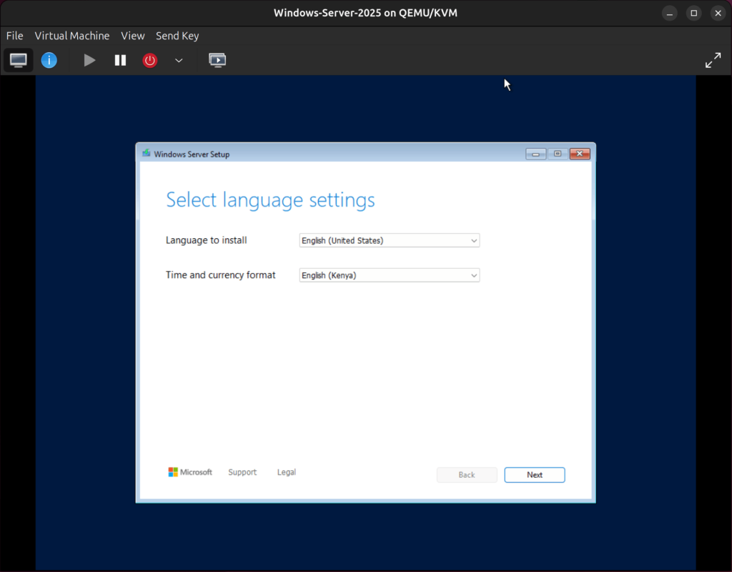Click the Back button in setup
The height and width of the screenshot is (572, 732).
(x=466, y=474)
